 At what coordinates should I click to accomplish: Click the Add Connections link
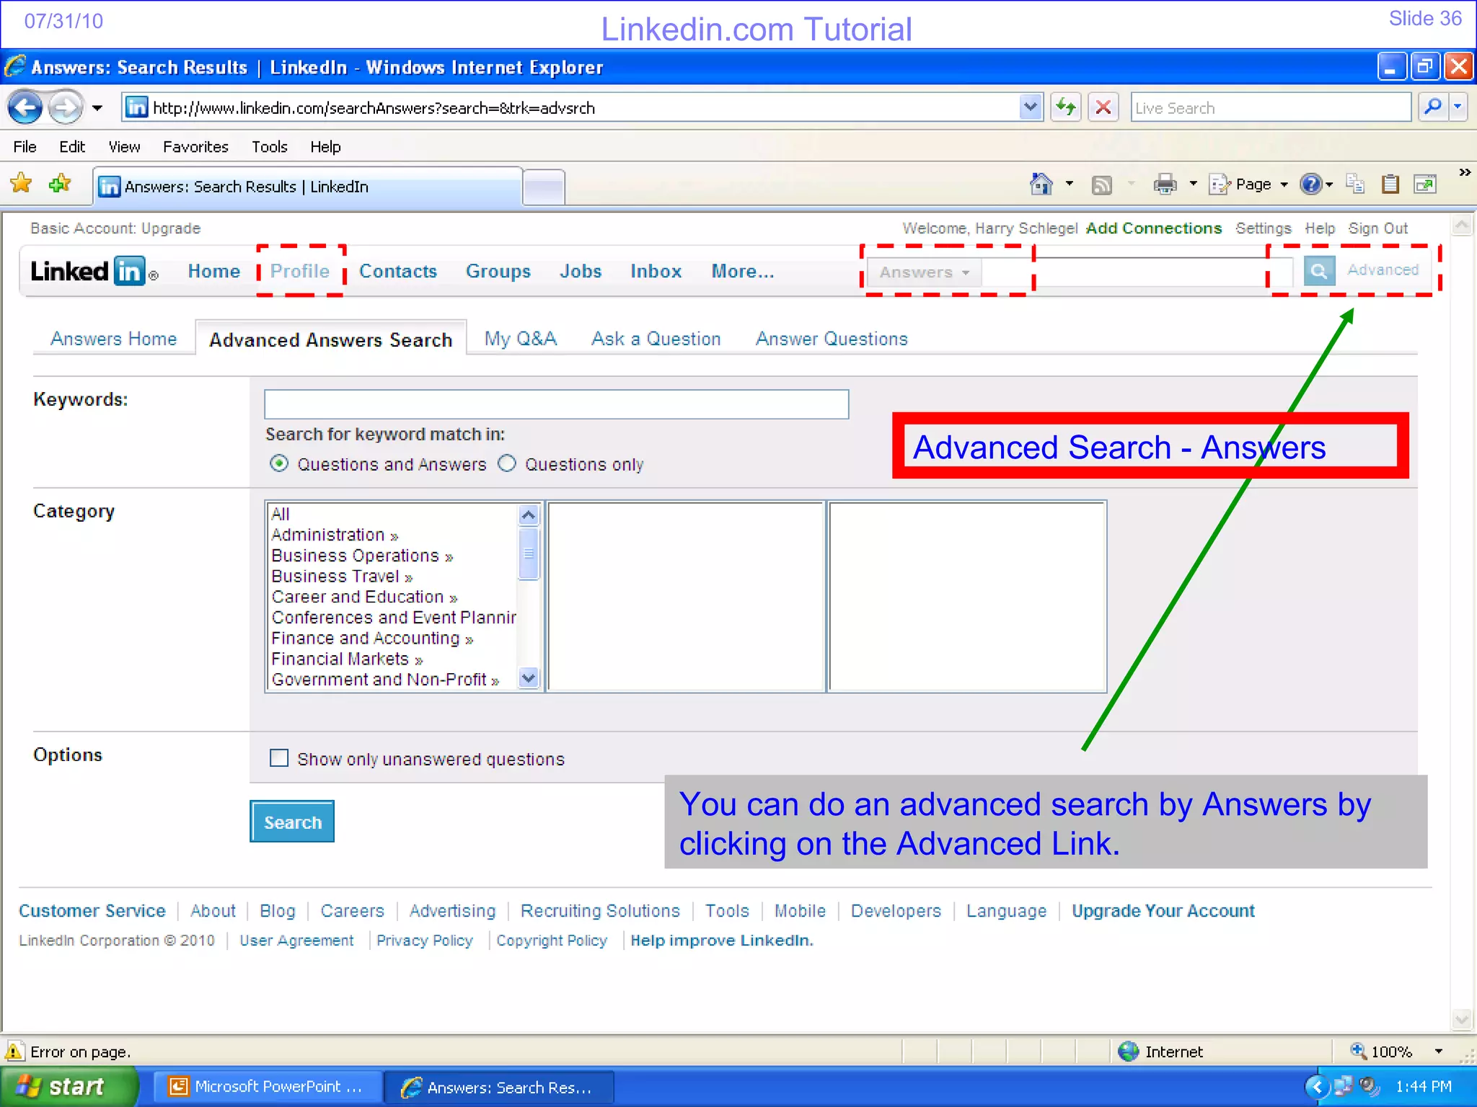click(x=1154, y=228)
